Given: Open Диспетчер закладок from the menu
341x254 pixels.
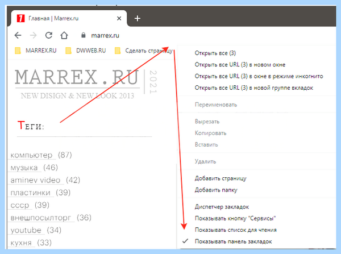Looking at the screenshot, I should (x=222, y=207).
